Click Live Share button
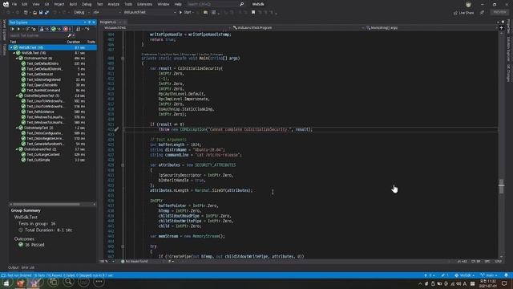Image resolution: width=513 pixels, height=289 pixels. point(463,13)
